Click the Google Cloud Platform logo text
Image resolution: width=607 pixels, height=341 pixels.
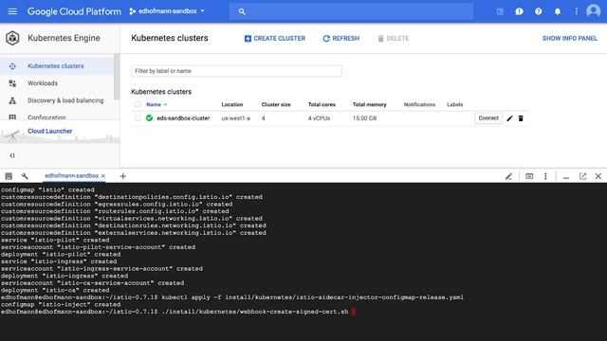coord(74,11)
